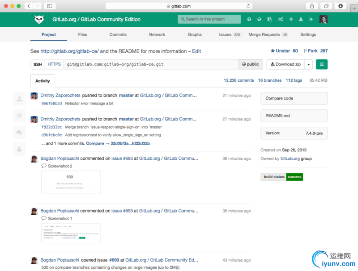Viewport: 358px width, 271px height.
Task: Click the build status success badge
Action: pos(282,177)
